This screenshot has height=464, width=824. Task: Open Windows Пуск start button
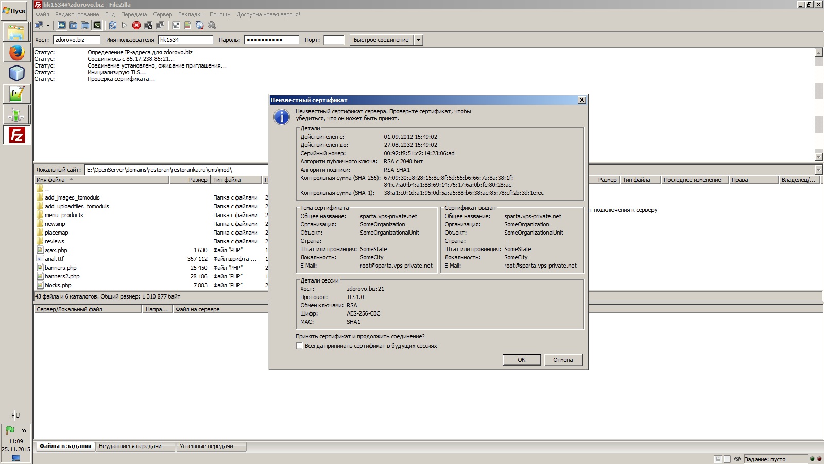coord(14,10)
